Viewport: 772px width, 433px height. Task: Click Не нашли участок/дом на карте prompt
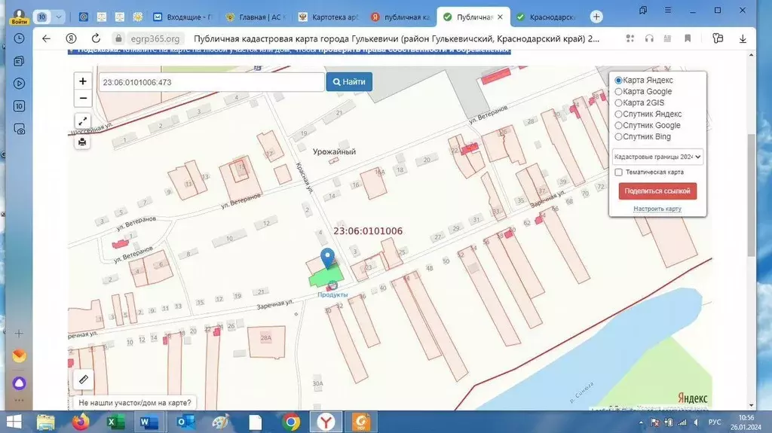point(135,402)
